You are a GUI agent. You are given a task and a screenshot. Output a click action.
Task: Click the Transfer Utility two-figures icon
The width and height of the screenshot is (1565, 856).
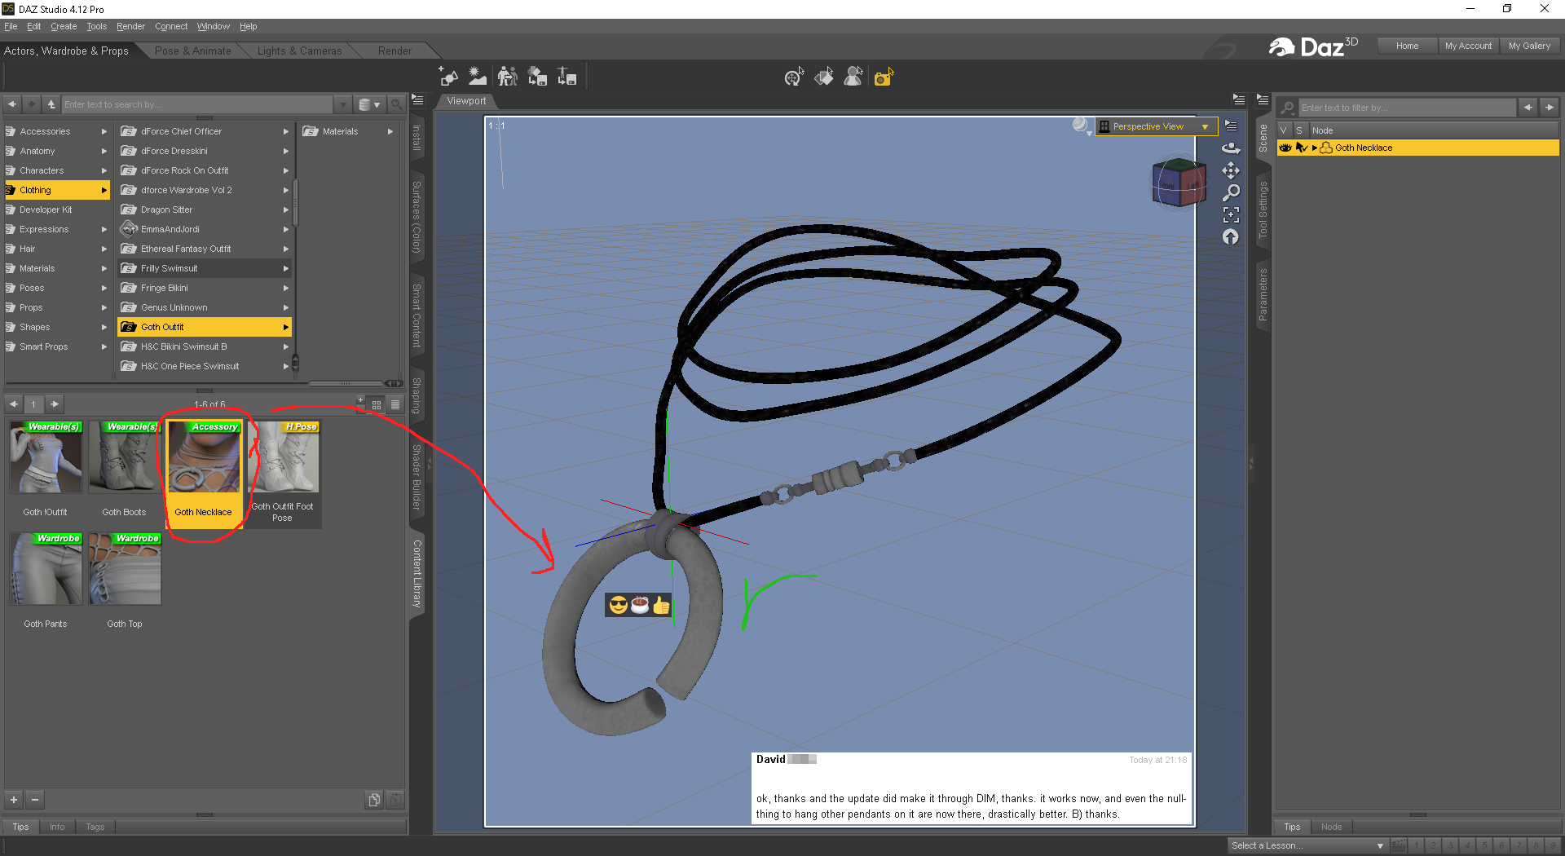click(507, 77)
